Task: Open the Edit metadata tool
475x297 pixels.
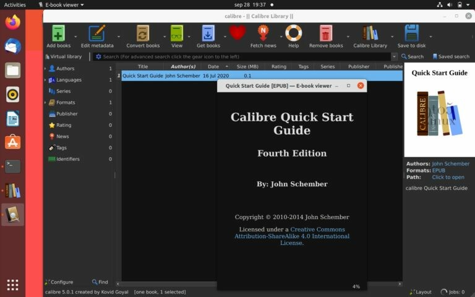Action: click(x=96, y=33)
